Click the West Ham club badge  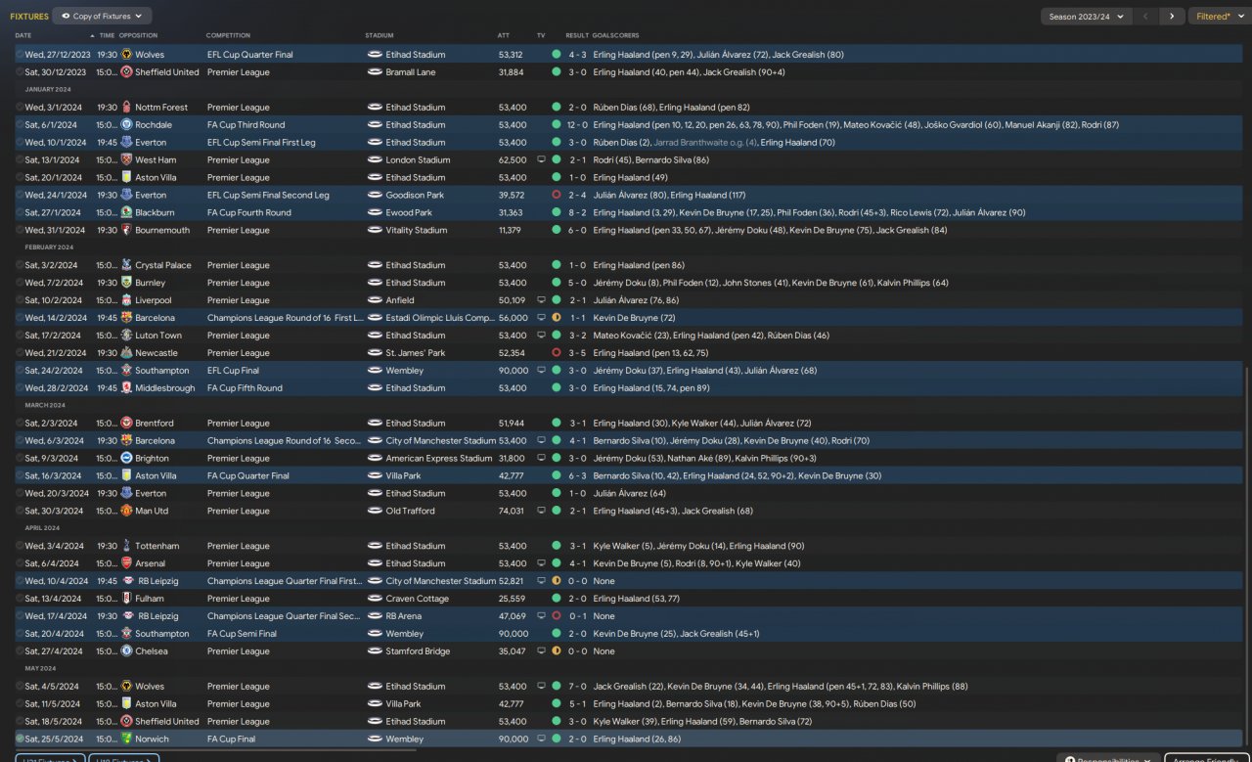pyautogui.click(x=126, y=160)
